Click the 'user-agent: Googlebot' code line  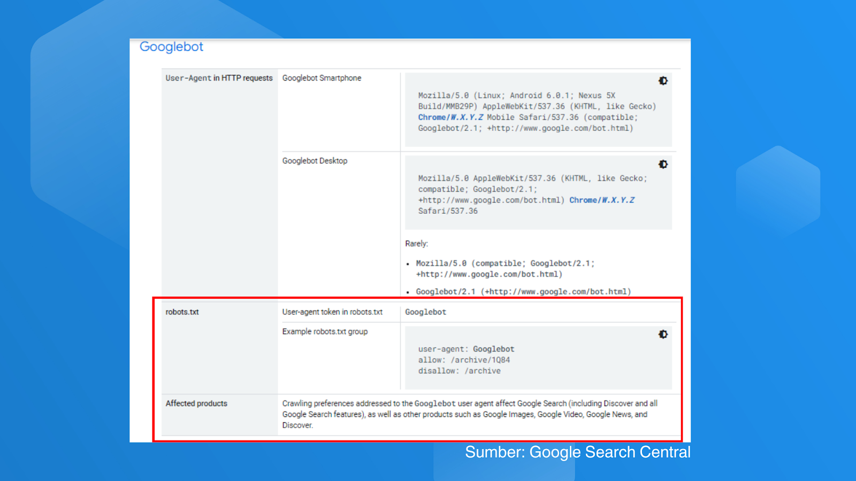click(x=466, y=350)
